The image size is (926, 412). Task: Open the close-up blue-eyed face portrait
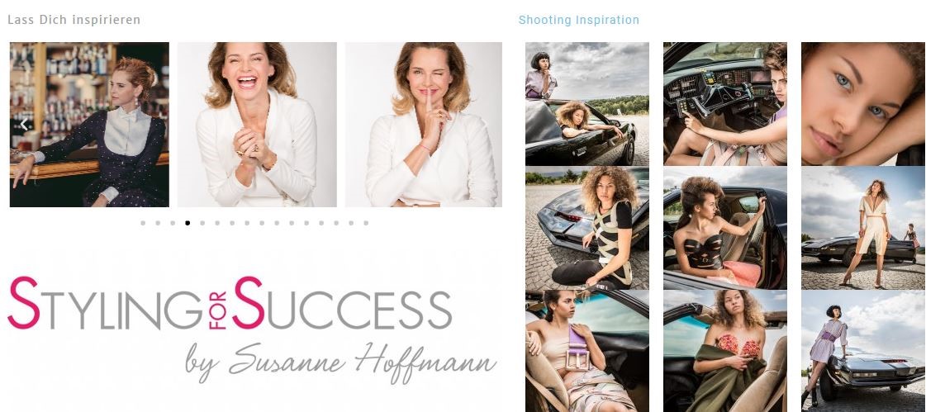tap(863, 104)
